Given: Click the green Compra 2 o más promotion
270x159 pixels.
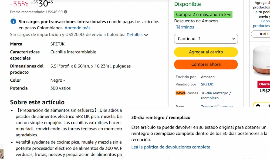Looking at the screenshot, I should pyautogui.click(x=203, y=15).
